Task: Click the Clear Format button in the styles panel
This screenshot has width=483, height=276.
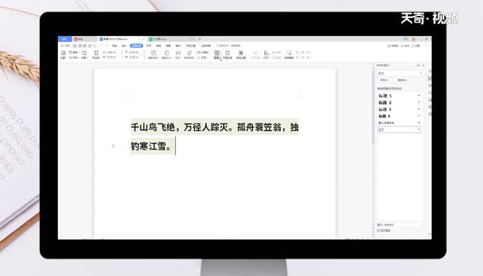Action: (x=402, y=80)
